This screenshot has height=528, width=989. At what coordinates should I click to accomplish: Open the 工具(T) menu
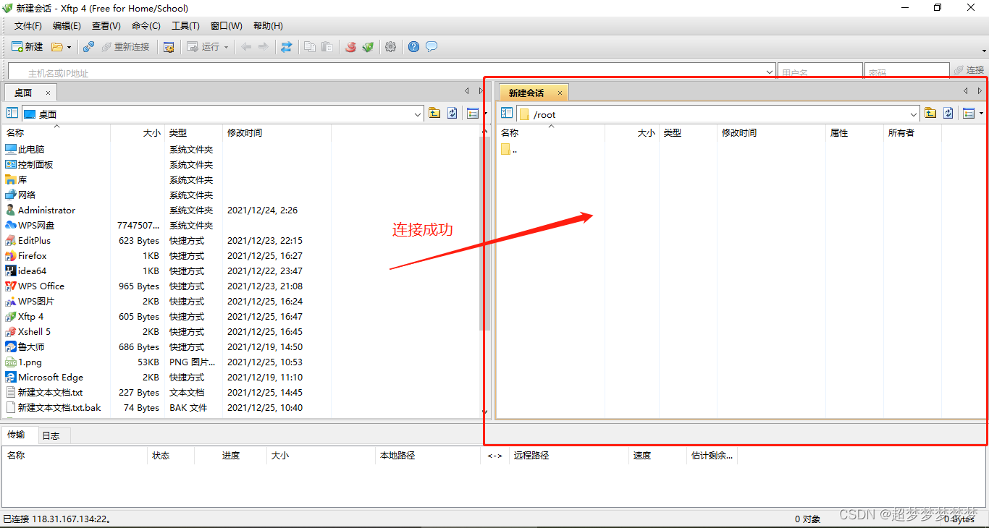pyautogui.click(x=185, y=26)
